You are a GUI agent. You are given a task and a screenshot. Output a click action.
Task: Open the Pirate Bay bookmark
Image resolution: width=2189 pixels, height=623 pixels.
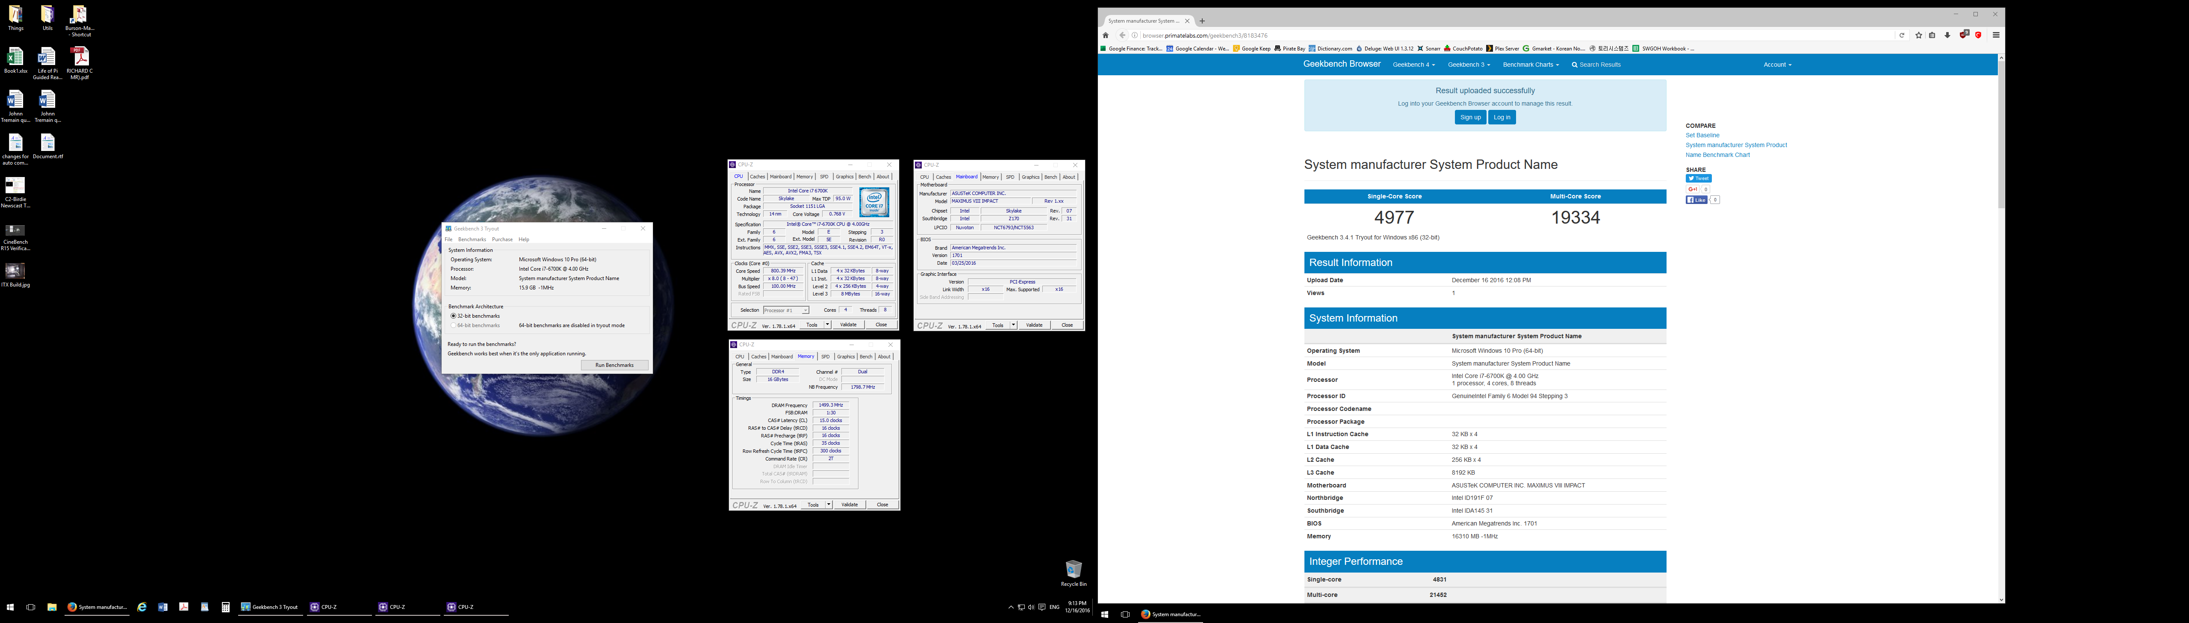(1290, 48)
